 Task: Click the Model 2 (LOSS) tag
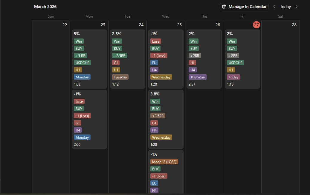click(164, 162)
